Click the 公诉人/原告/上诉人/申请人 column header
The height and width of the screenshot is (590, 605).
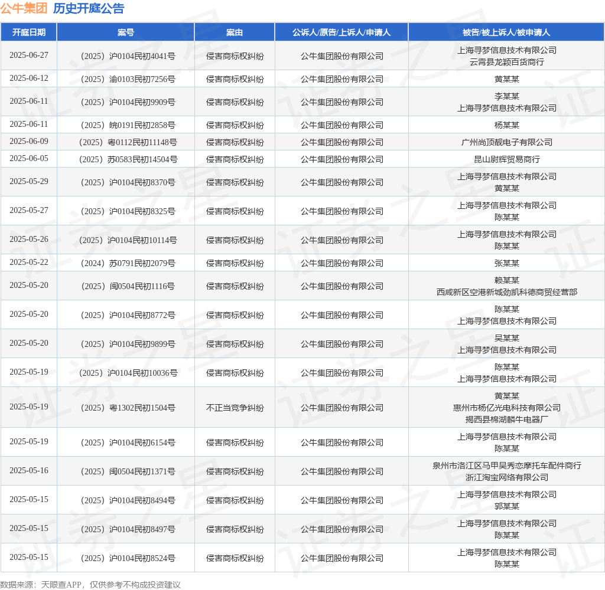pyautogui.click(x=341, y=32)
